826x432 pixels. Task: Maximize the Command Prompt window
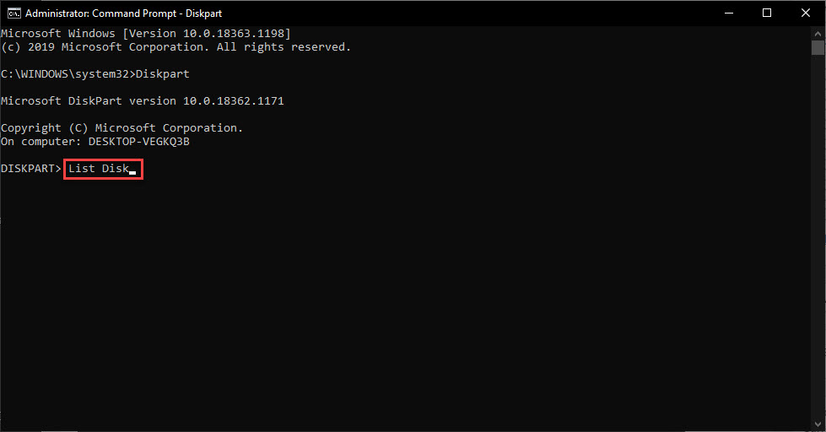(x=766, y=13)
